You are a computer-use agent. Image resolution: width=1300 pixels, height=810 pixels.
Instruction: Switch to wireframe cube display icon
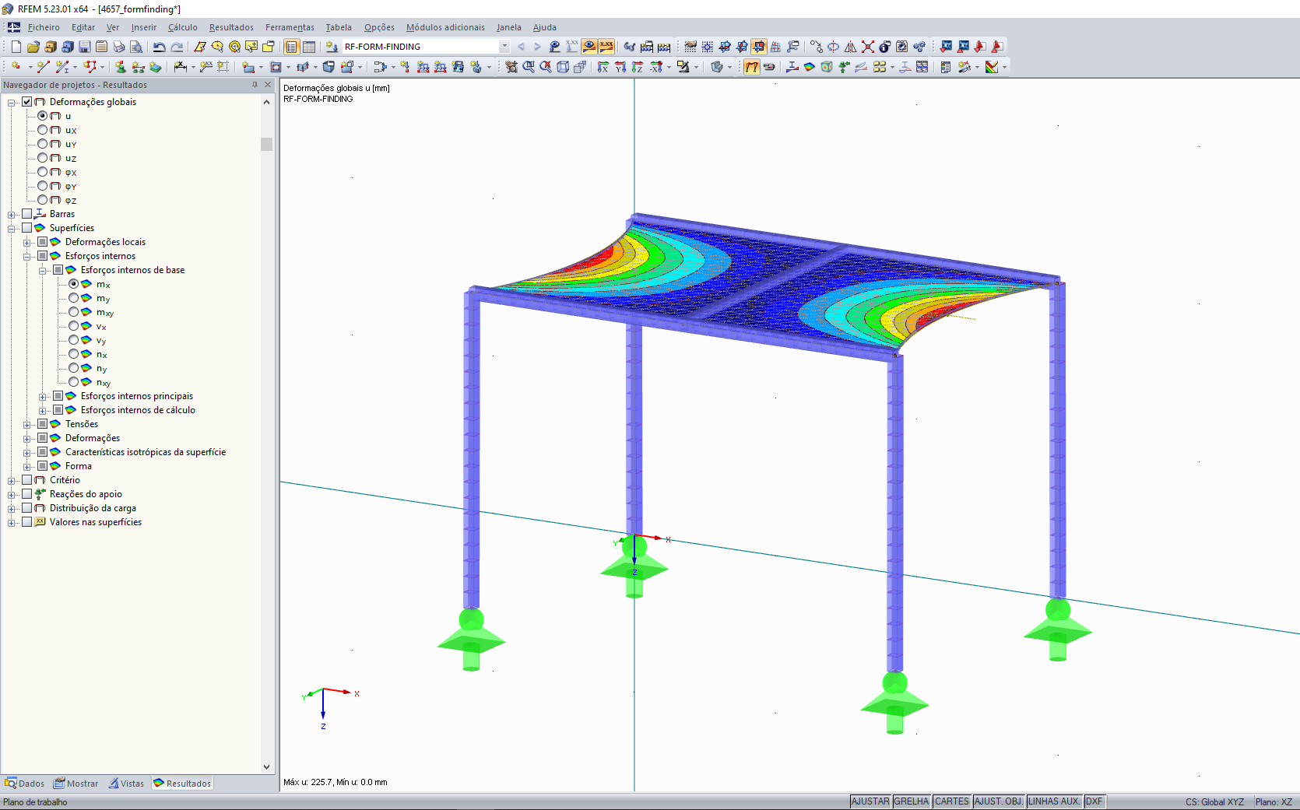coord(563,67)
